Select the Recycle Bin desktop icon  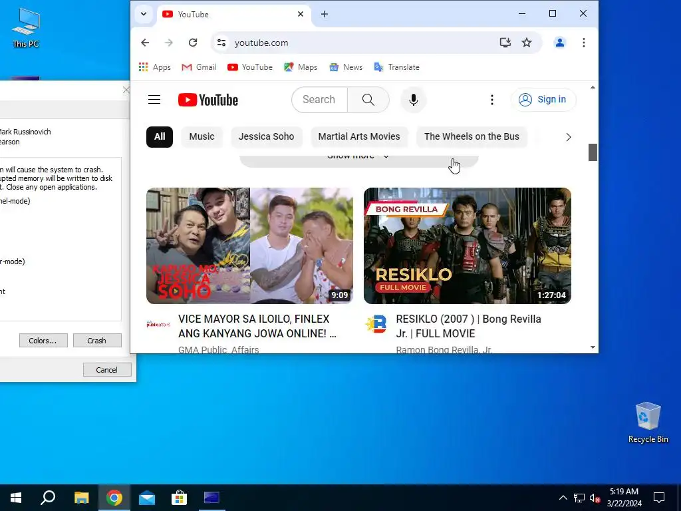click(648, 423)
